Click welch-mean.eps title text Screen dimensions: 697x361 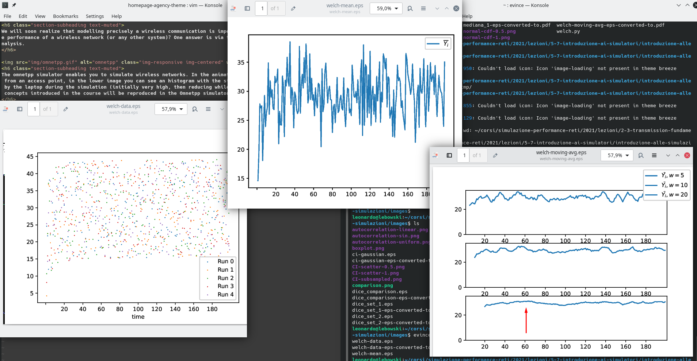click(345, 5)
